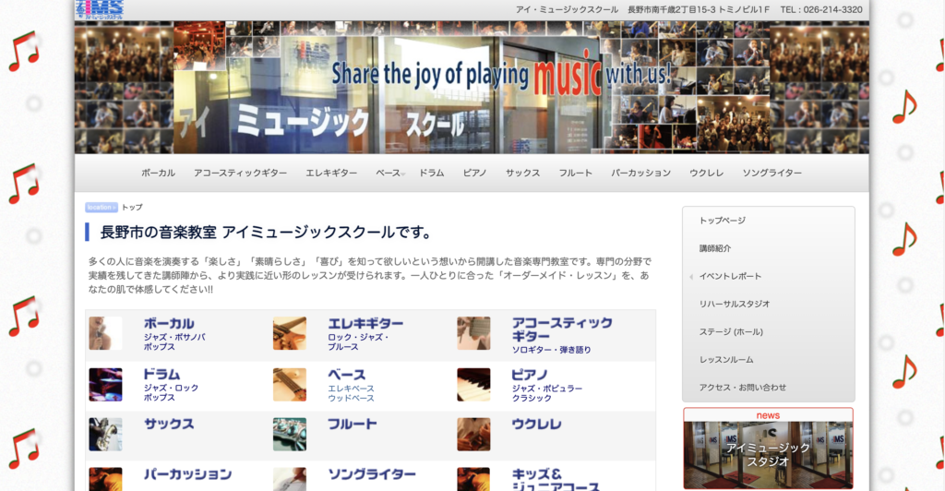
Task: Go to トップページ in sidebar
Action: click(722, 221)
